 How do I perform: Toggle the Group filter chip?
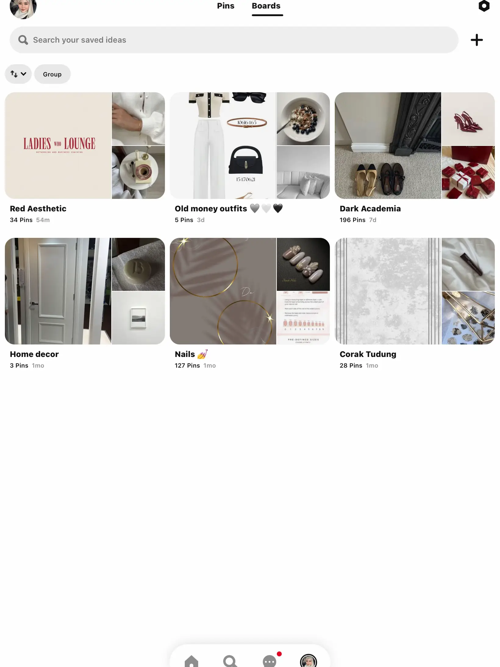tap(52, 74)
